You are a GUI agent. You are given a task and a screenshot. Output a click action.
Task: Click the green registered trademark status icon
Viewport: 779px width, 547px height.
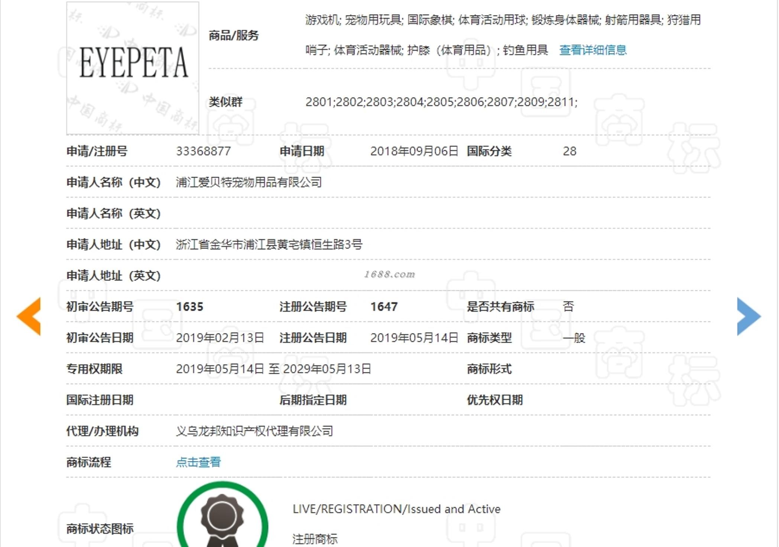click(223, 515)
